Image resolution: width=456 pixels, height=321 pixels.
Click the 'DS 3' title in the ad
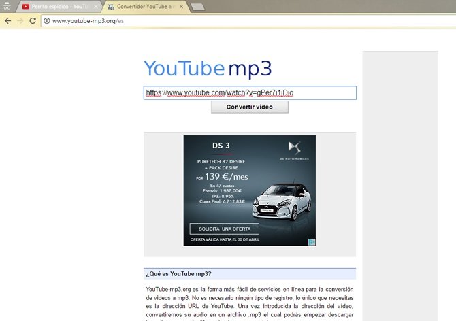click(x=221, y=146)
